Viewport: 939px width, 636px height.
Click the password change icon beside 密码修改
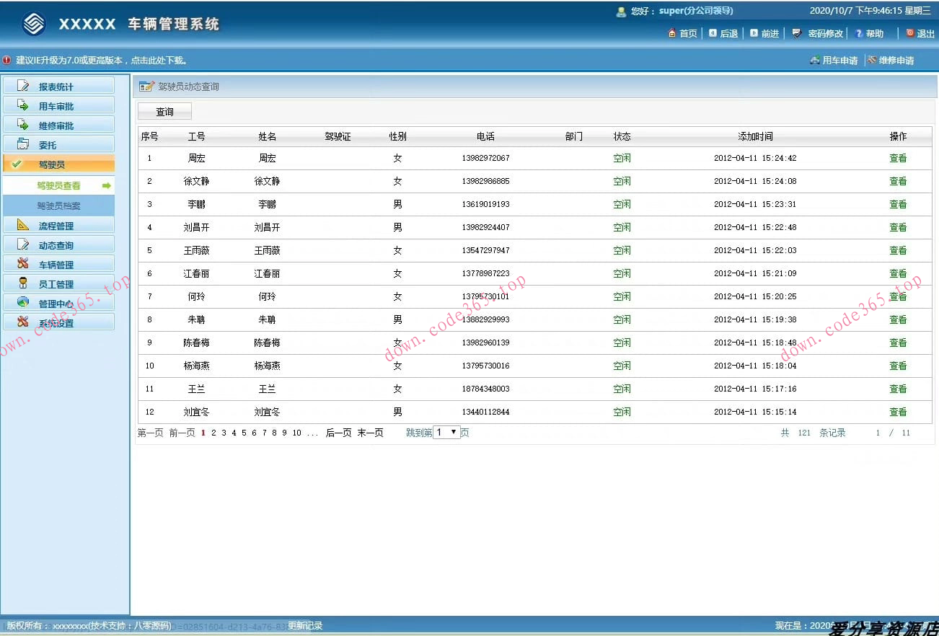(x=796, y=33)
